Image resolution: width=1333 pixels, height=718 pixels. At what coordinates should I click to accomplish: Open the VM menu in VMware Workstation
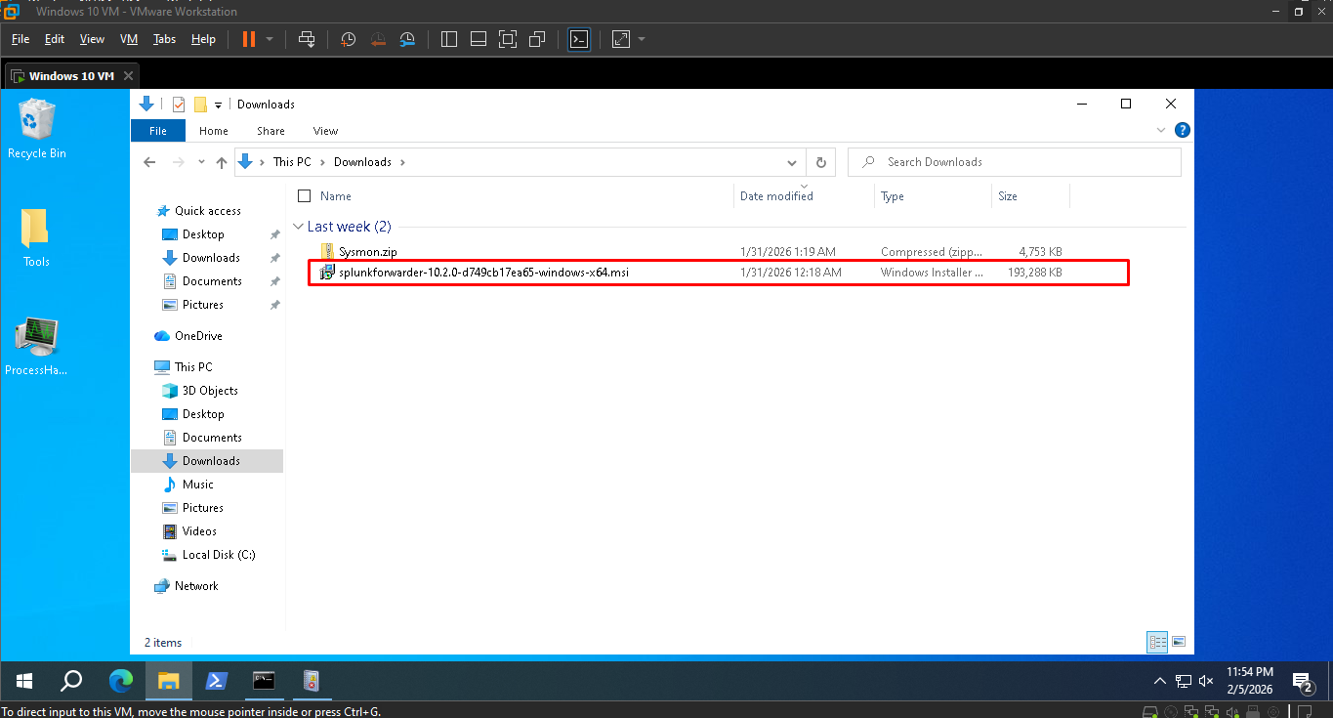[128, 39]
